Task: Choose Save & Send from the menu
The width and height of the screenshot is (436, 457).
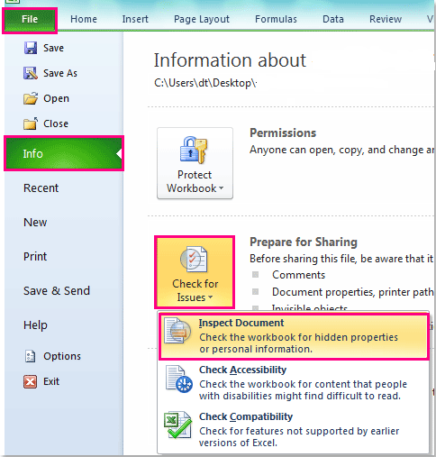Action: [x=57, y=291]
